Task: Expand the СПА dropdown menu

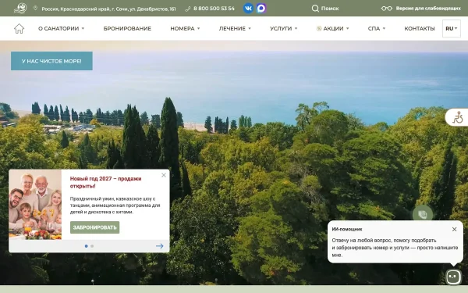Action: click(377, 29)
